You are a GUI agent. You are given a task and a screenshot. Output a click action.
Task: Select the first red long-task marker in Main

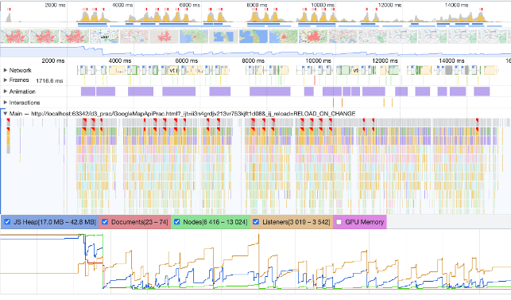coord(8,122)
